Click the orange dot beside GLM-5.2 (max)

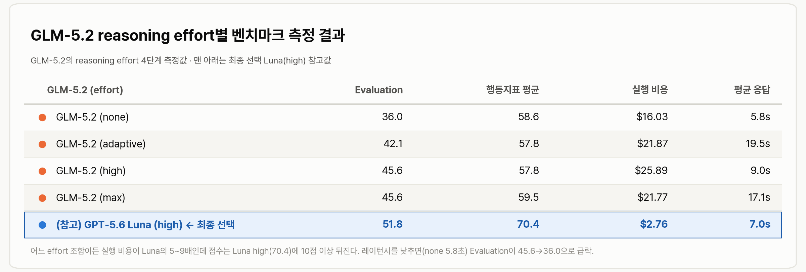pyautogui.click(x=42, y=198)
